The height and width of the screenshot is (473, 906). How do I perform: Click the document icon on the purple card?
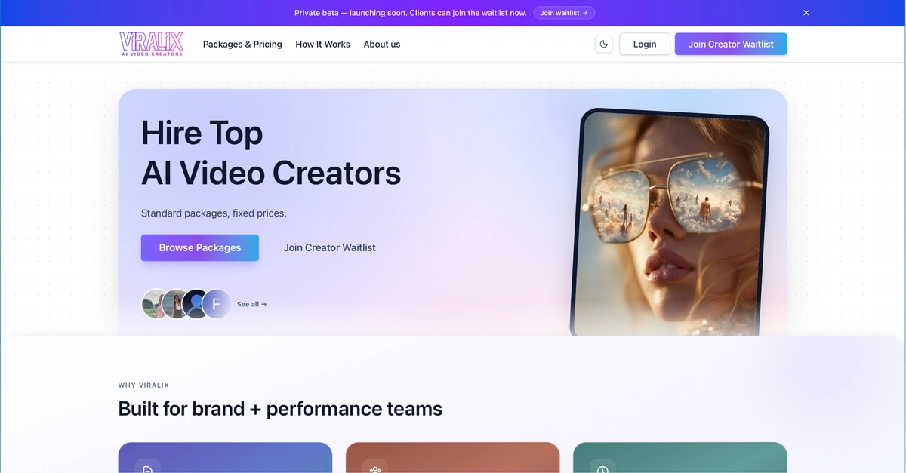(x=148, y=468)
